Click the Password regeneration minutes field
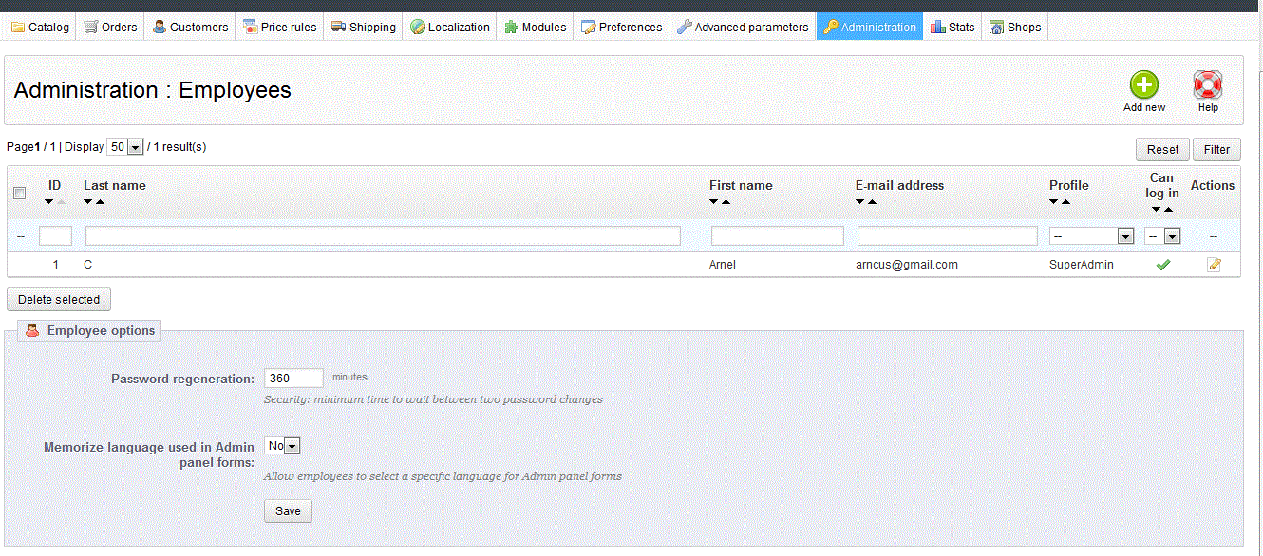 [293, 378]
